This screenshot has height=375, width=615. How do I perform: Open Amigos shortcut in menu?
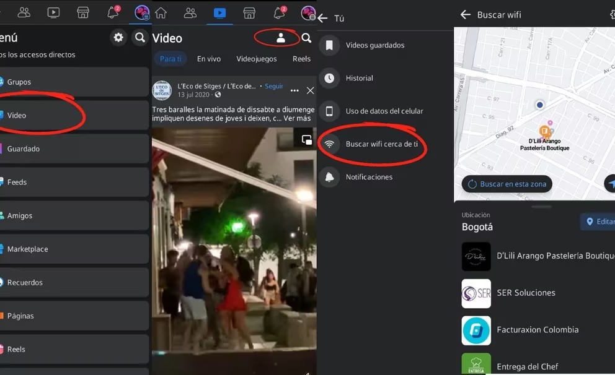74,216
